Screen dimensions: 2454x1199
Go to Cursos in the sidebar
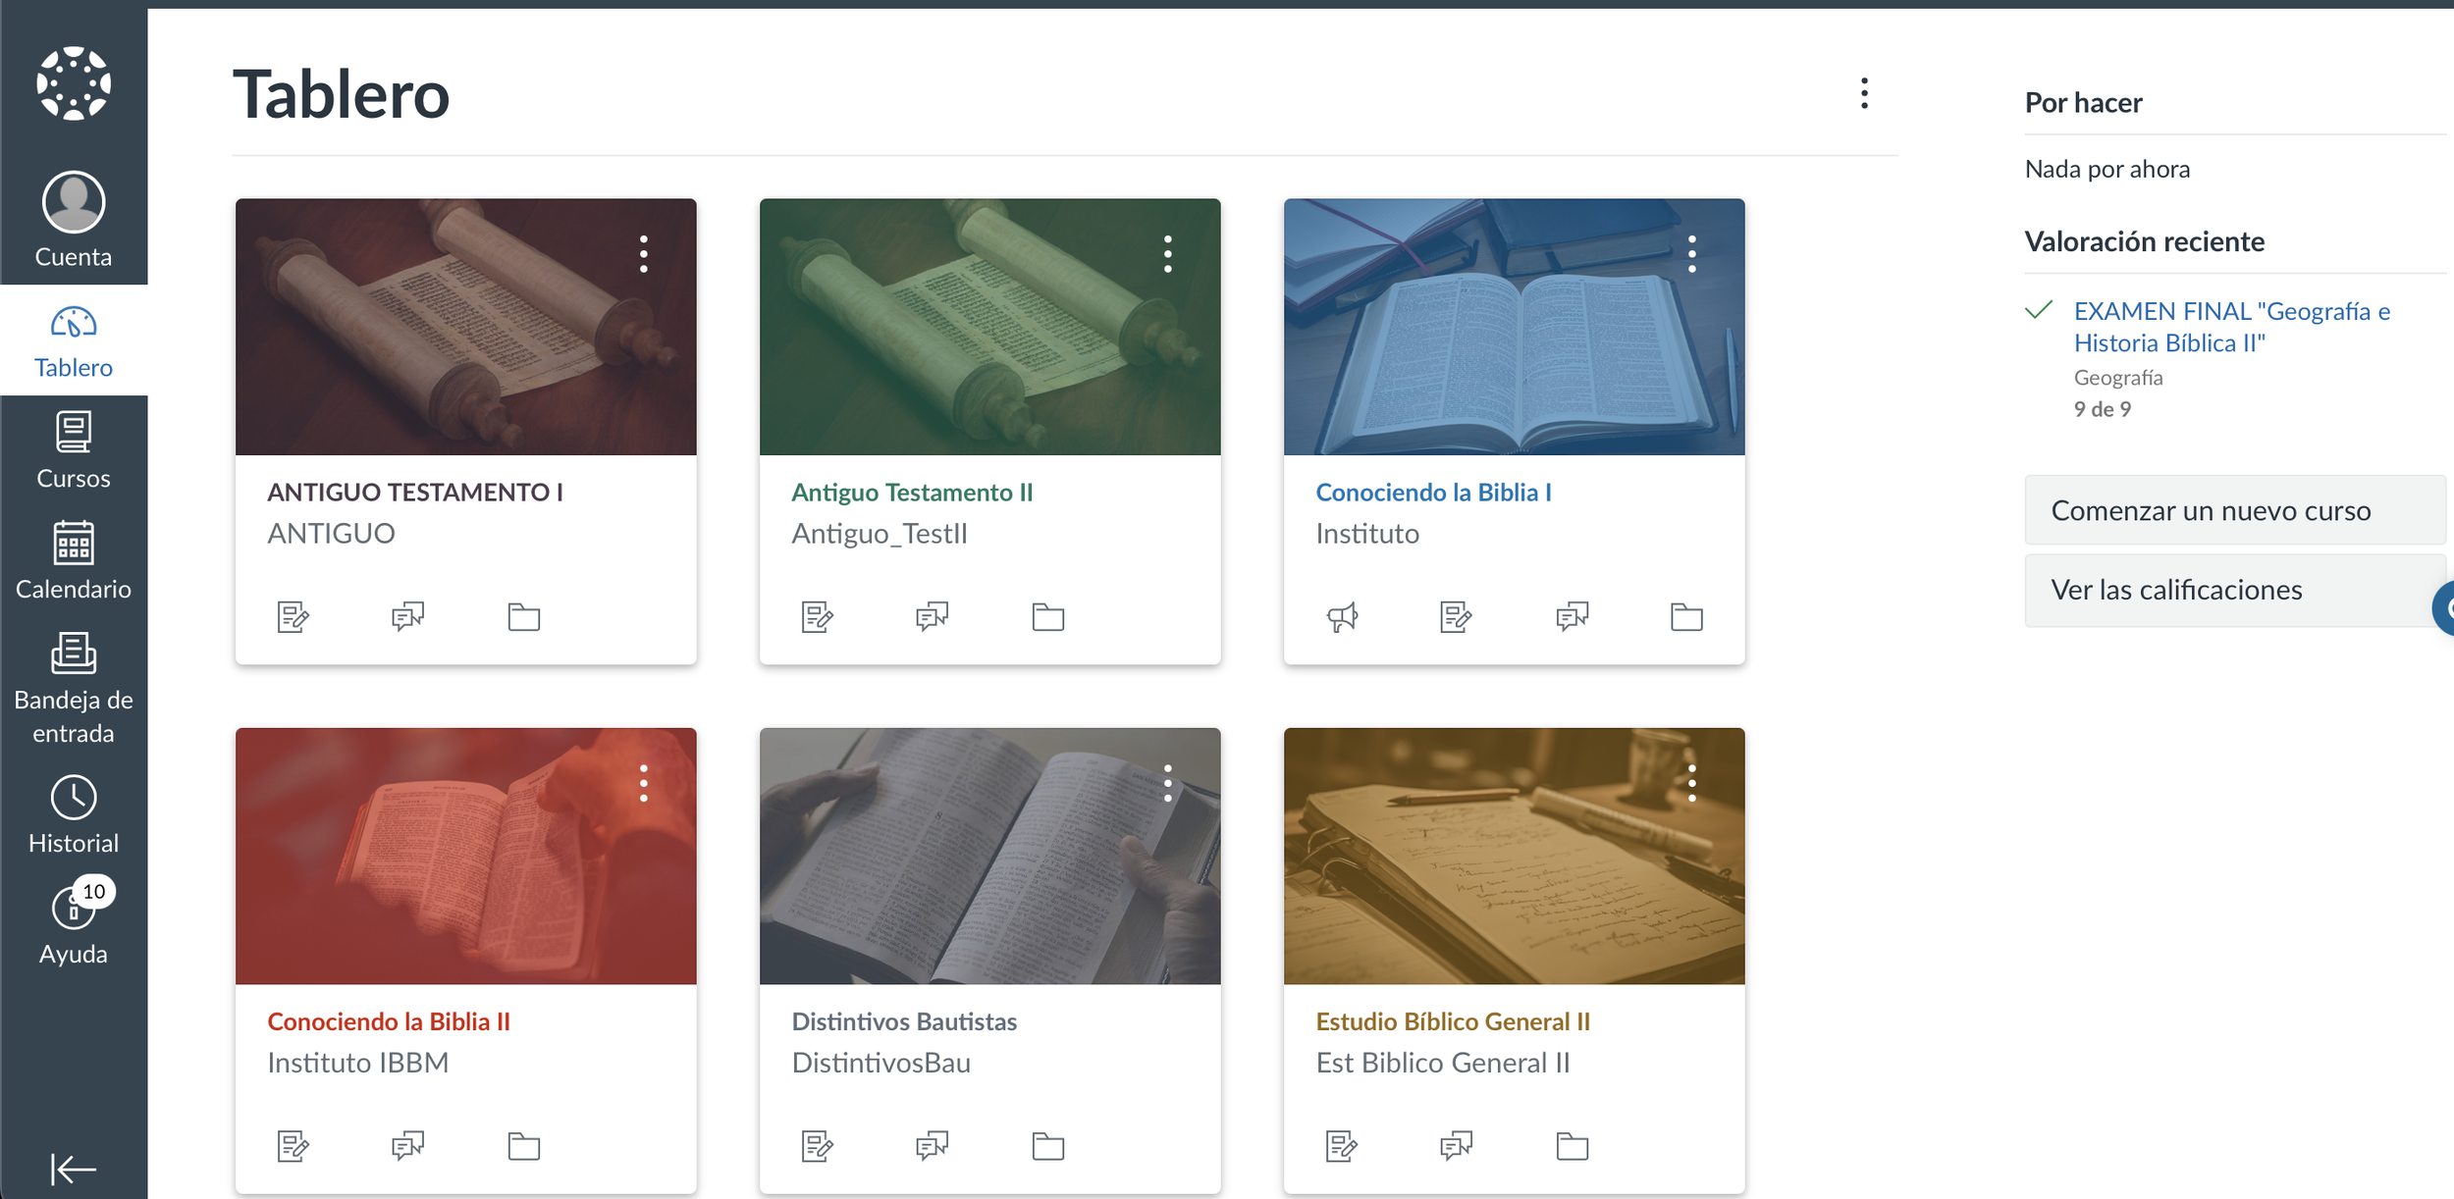(x=74, y=451)
